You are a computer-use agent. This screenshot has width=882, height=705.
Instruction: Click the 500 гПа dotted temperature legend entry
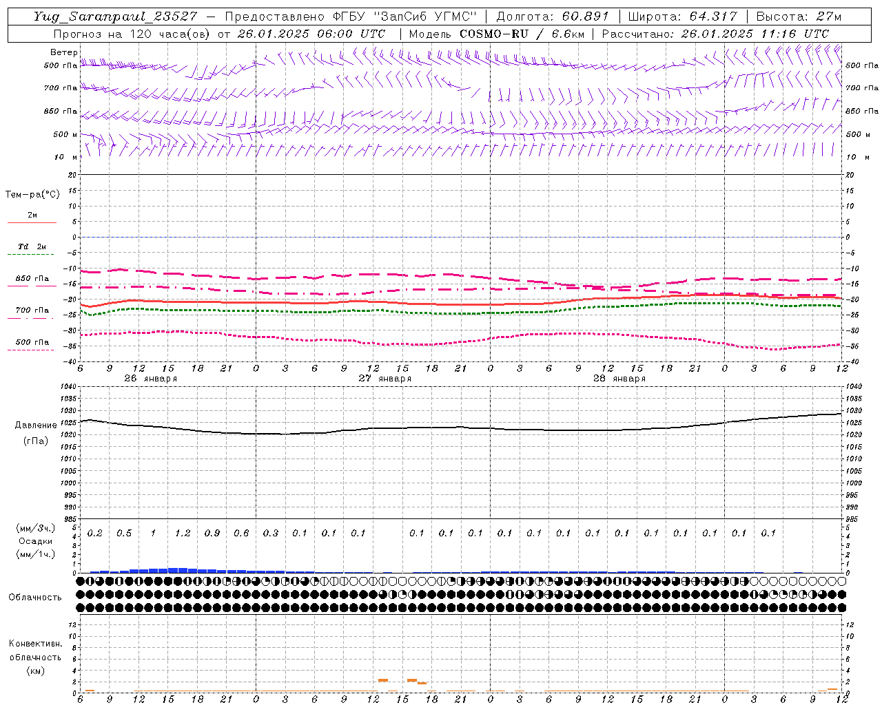[x=32, y=345]
